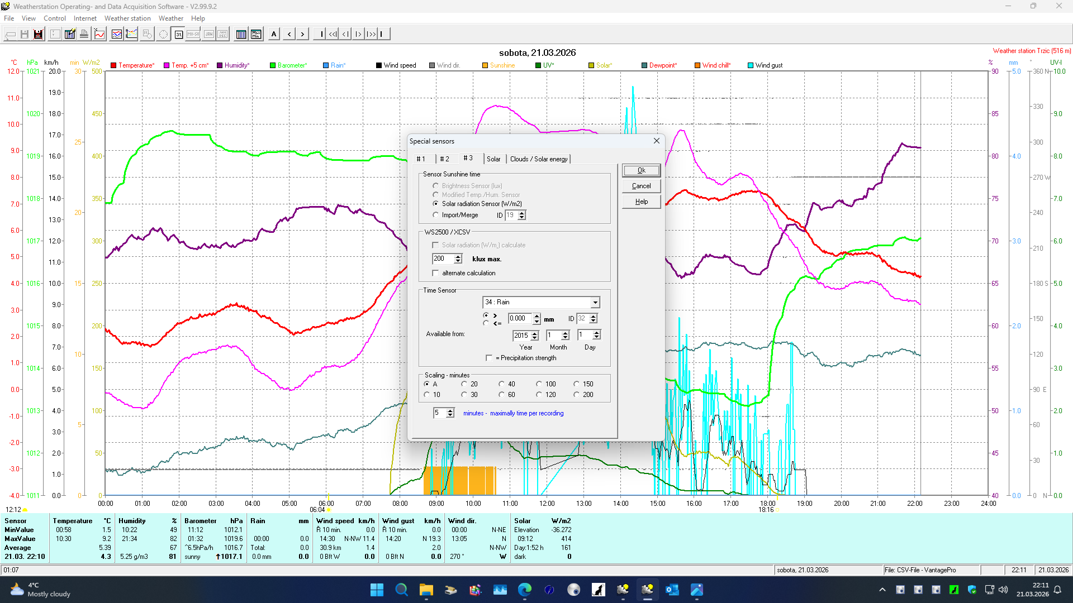Click the print toolbar icon
The width and height of the screenshot is (1073, 603).
(x=84, y=34)
